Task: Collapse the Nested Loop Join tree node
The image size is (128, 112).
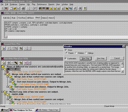Action: coord(2,92)
